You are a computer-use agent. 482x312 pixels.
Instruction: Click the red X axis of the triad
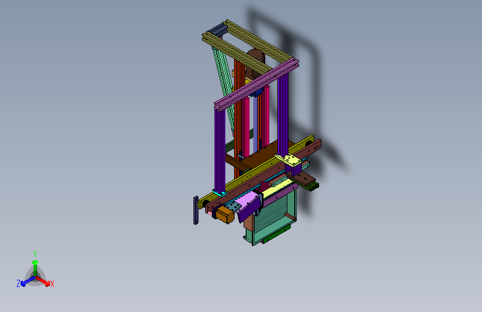pos(43,281)
